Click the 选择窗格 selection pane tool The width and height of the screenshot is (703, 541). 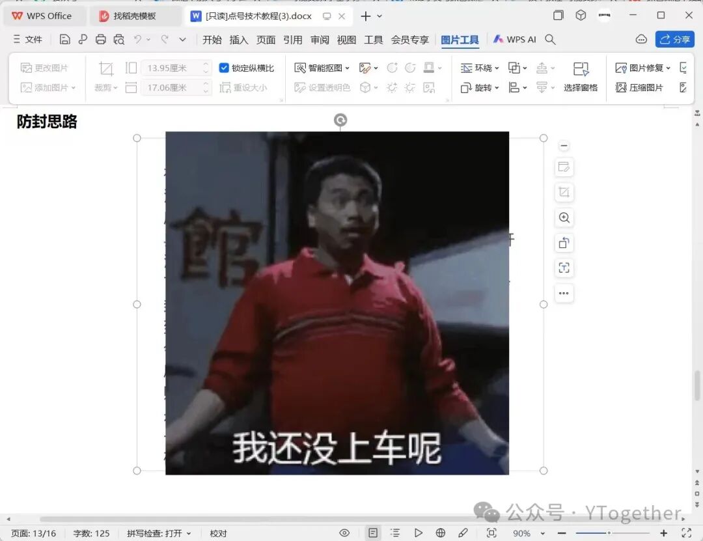click(581, 77)
